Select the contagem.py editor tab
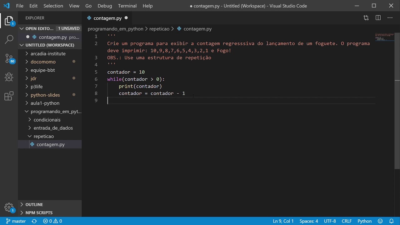The height and width of the screenshot is (225, 400). click(x=107, y=18)
